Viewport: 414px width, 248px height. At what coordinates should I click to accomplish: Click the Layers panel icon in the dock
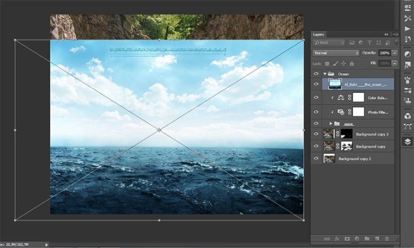pyautogui.click(x=407, y=142)
